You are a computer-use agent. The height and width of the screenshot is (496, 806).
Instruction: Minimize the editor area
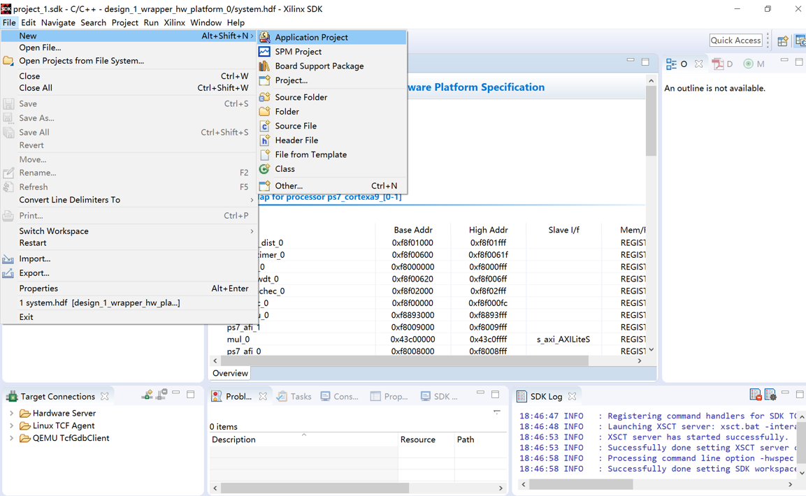tap(631, 61)
